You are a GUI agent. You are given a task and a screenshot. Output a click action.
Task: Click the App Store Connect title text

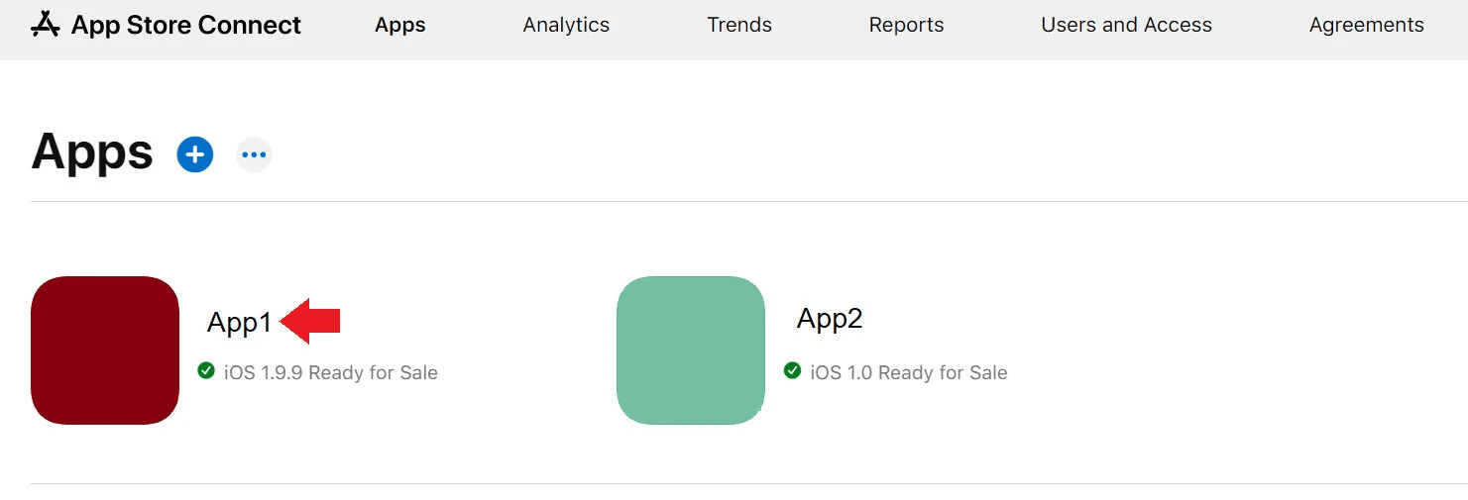[x=186, y=25]
